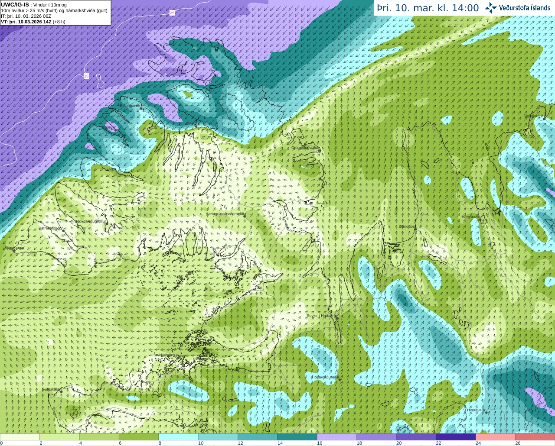Click the date heading Þri. 10. mar. kl. 14:00

[428, 8]
